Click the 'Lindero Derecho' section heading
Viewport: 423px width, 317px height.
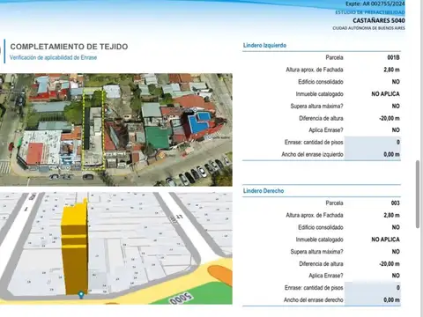tap(263, 191)
